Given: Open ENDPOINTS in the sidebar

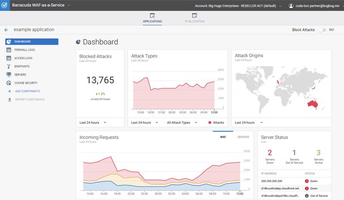Looking at the screenshot, I should 22,66.
